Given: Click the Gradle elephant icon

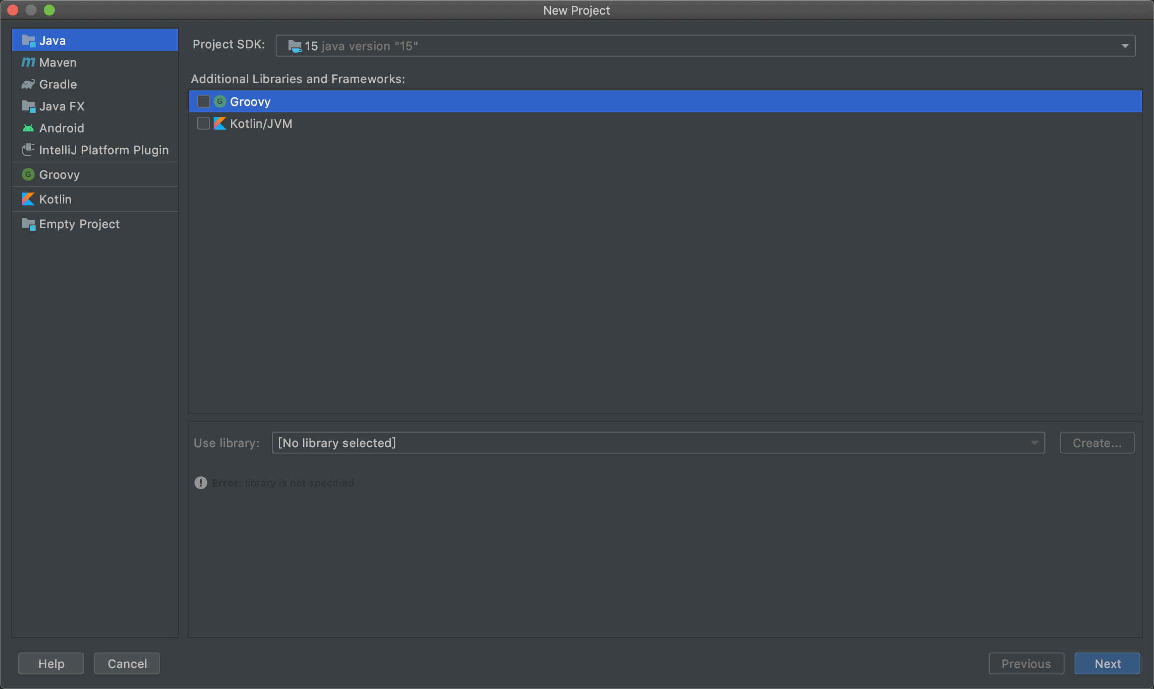Looking at the screenshot, I should pyautogui.click(x=28, y=84).
